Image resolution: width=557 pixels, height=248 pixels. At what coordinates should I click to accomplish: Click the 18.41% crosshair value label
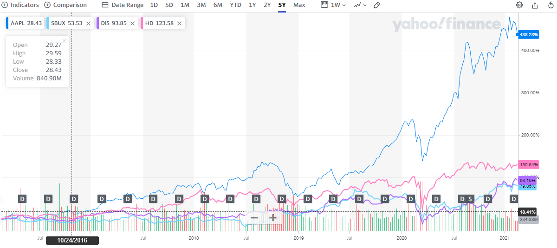(x=528, y=211)
